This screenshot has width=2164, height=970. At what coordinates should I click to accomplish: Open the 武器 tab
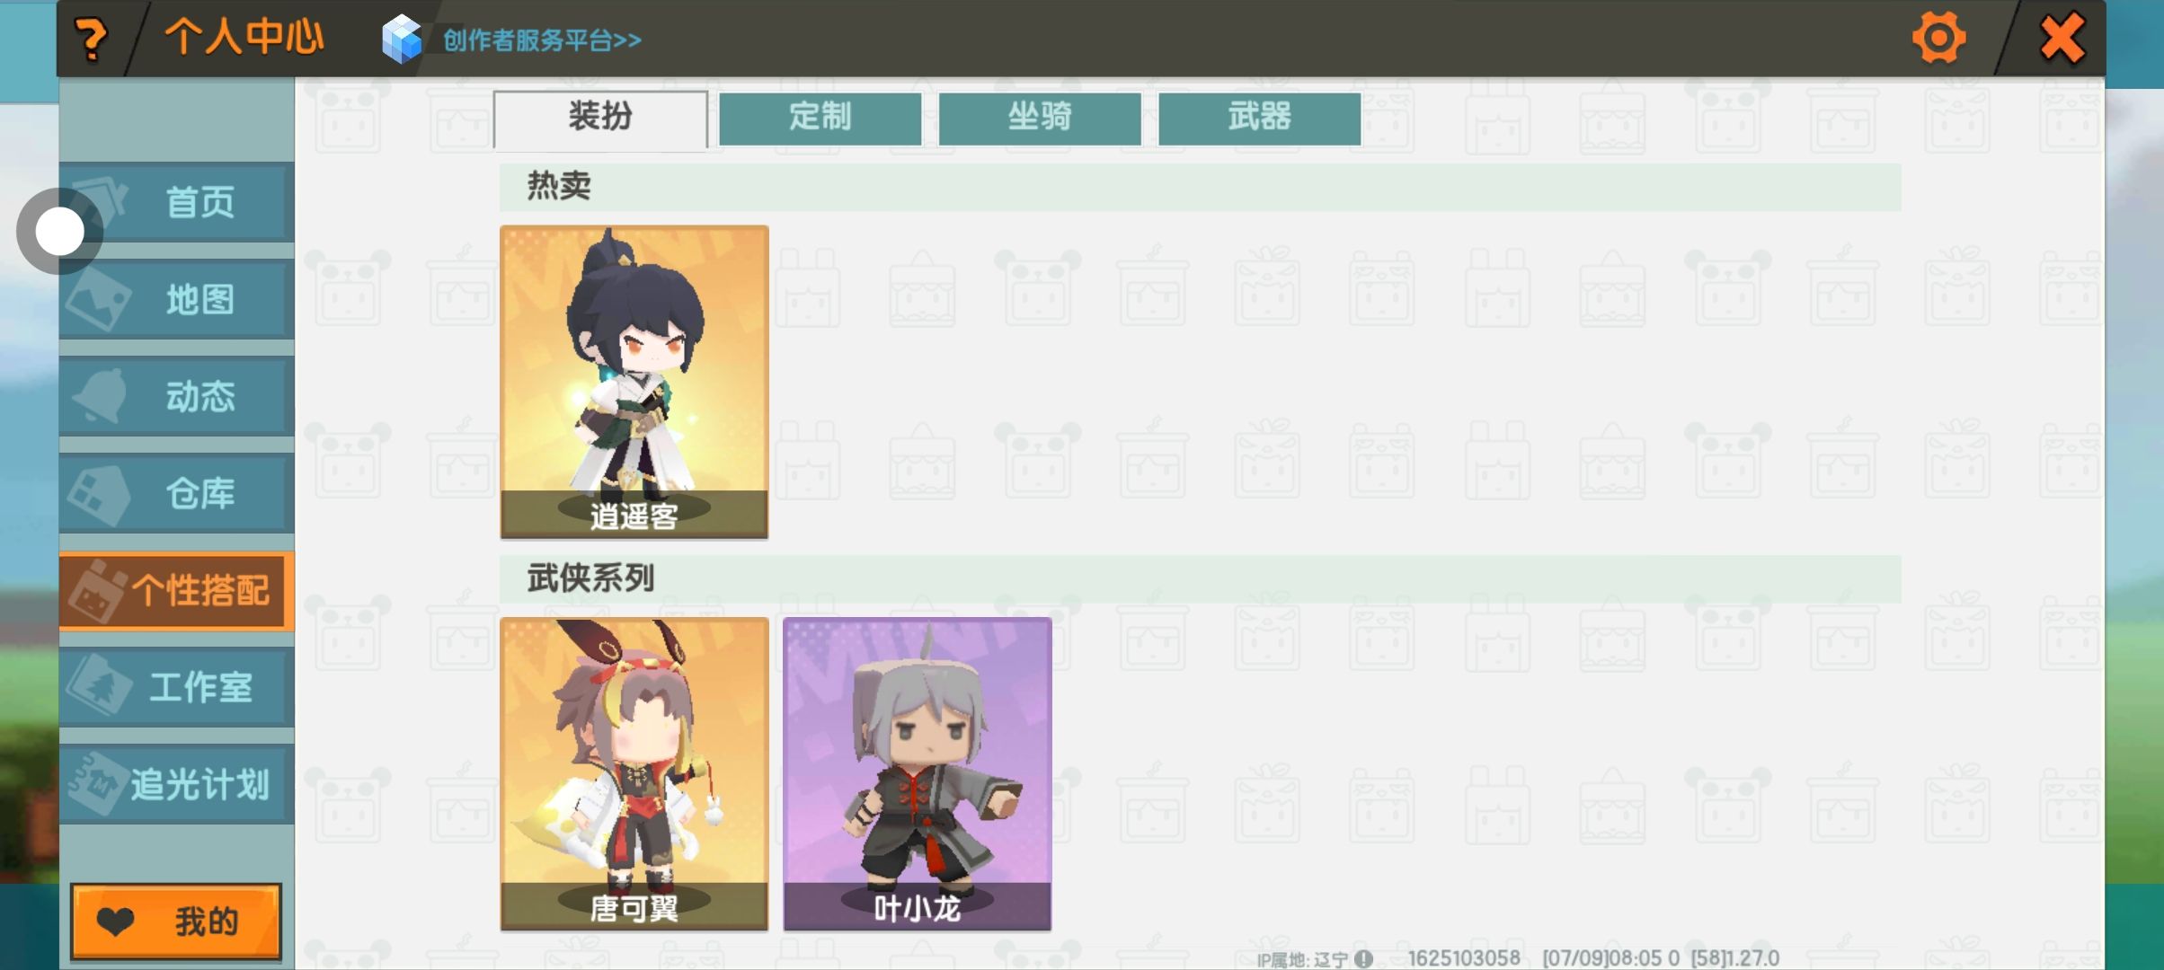pyautogui.click(x=1259, y=118)
